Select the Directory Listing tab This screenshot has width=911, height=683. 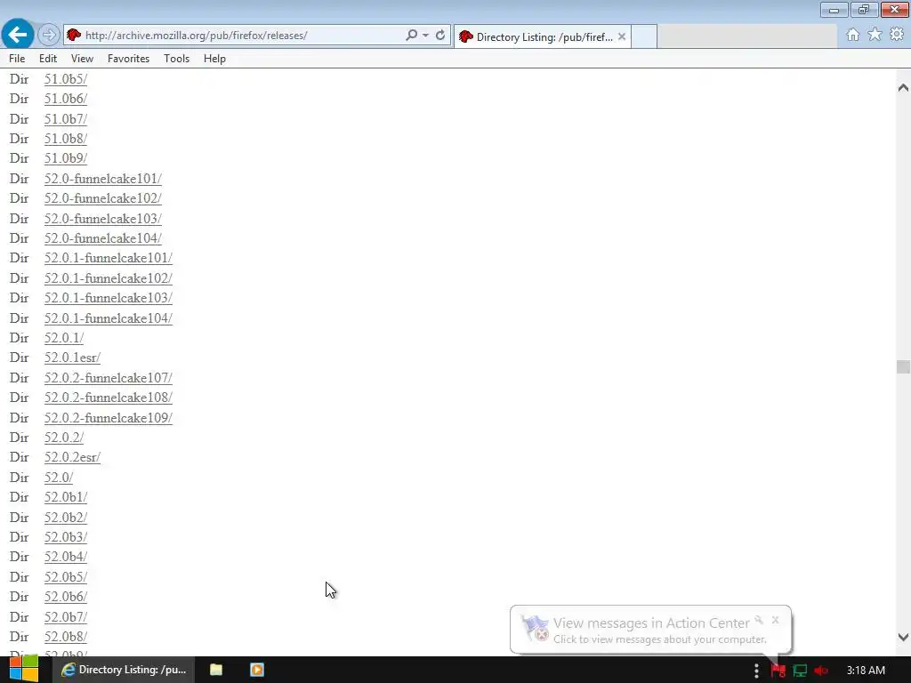point(542,36)
